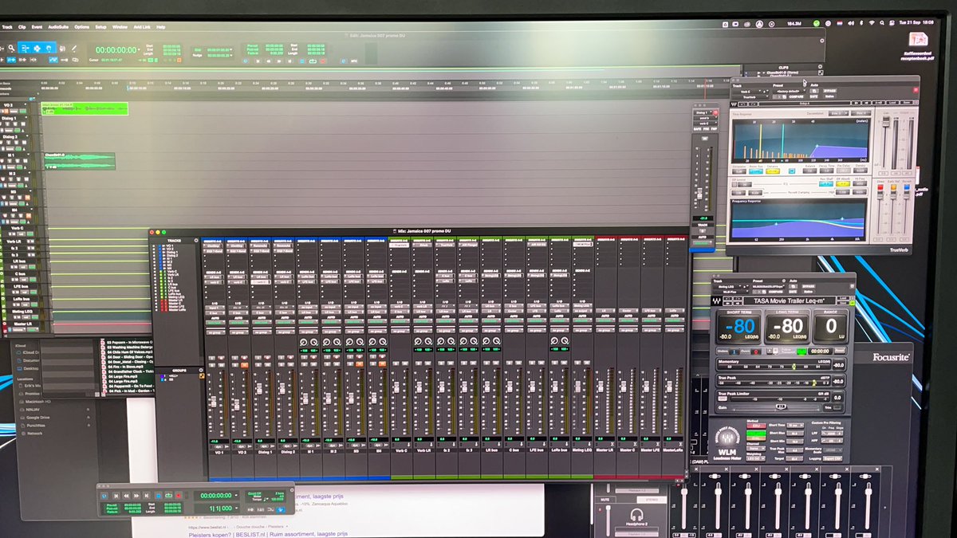Image resolution: width=957 pixels, height=538 pixels.
Task: Select the Zoomer tool in the Edit window toolbar
Action: click(x=11, y=48)
